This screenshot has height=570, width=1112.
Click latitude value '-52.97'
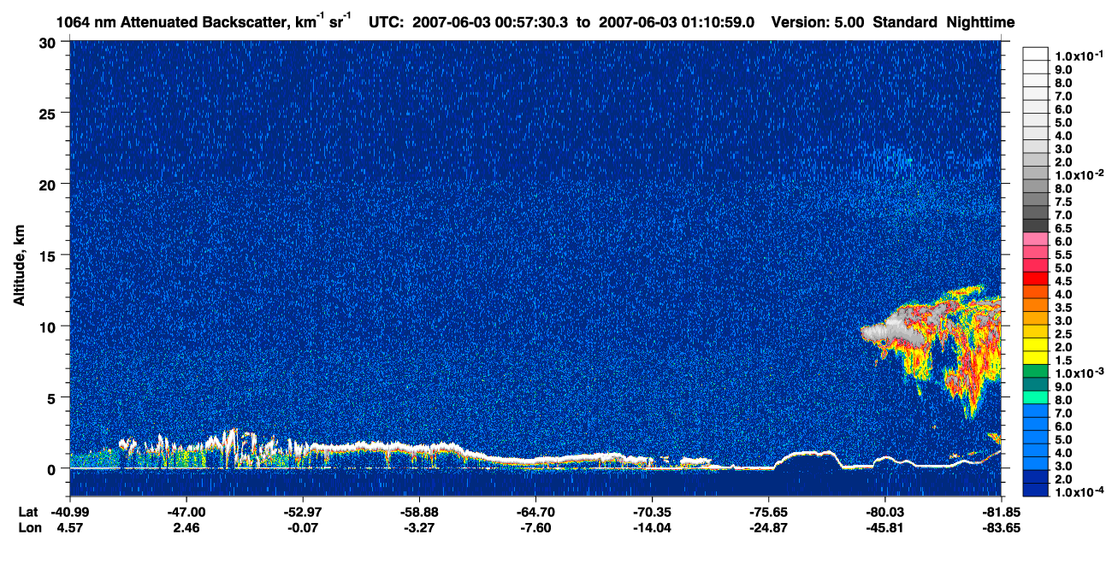coord(303,512)
